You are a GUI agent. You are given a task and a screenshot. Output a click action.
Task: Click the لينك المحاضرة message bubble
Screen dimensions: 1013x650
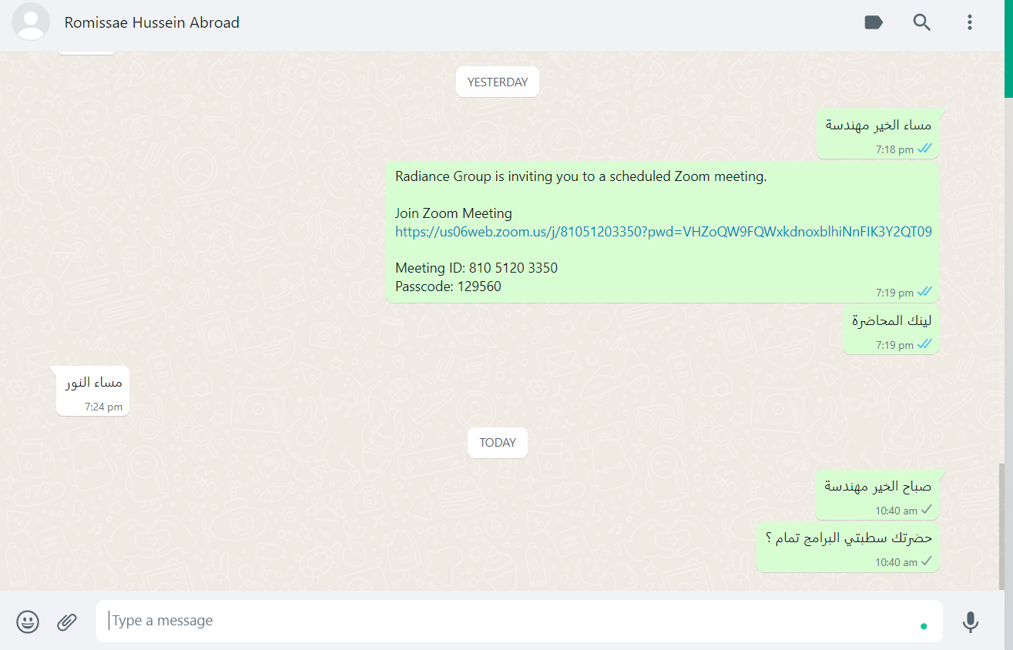pos(891,329)
